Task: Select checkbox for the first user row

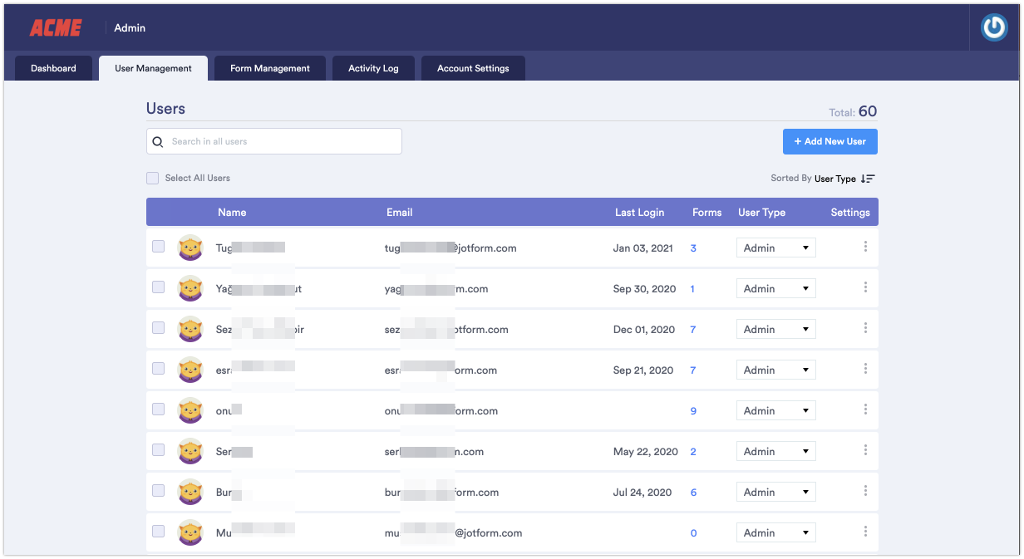Action: click(x=158, y=247)
